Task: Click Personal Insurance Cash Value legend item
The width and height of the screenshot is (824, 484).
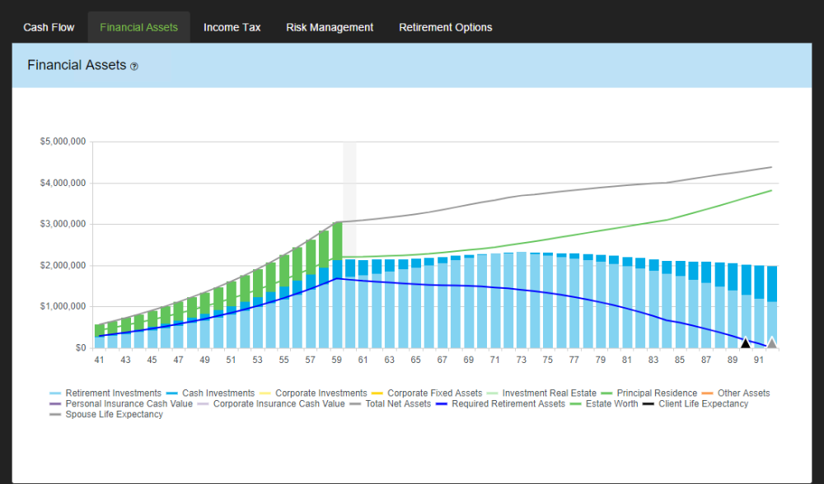Action: click(129, 404)
